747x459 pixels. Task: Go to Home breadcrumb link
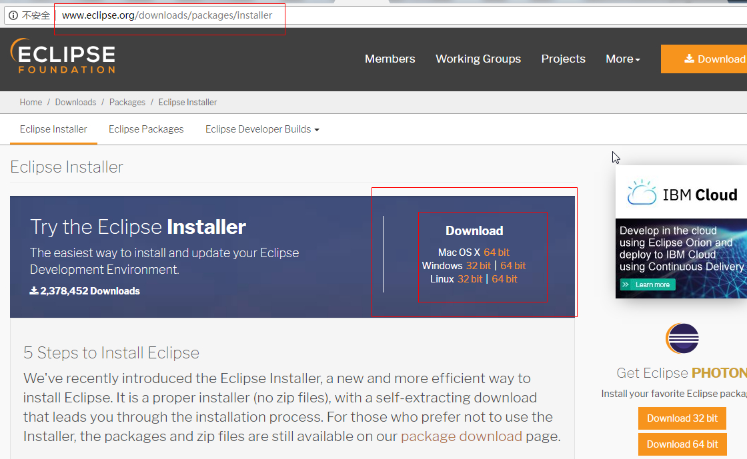31,103
